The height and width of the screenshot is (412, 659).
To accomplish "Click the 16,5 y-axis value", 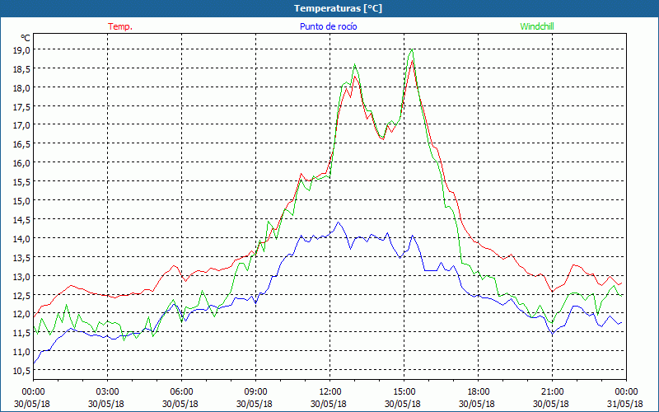I will (22, 143).
